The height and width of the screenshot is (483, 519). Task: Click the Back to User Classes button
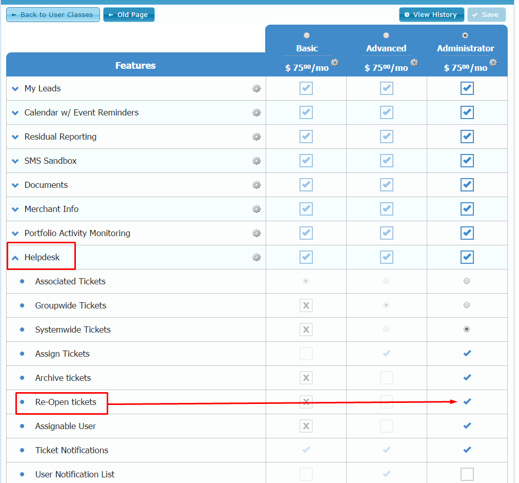coord(53,15)
